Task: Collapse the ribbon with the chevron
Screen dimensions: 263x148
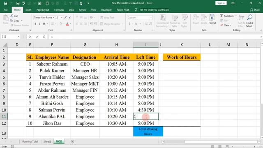Action: (x=261, y=30)
